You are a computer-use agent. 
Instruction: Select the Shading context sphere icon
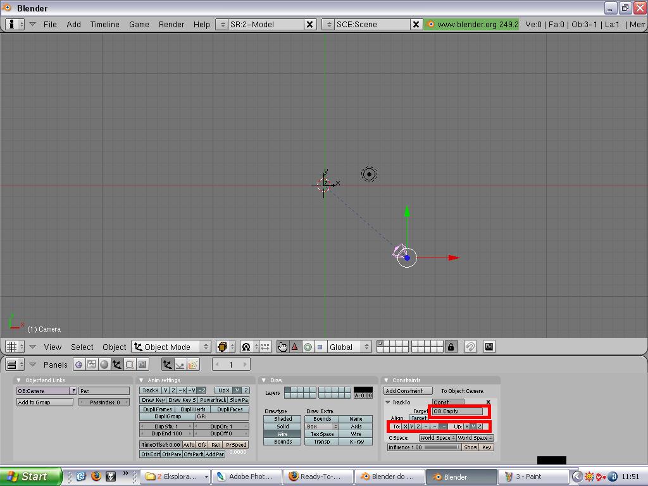[104, 364]
